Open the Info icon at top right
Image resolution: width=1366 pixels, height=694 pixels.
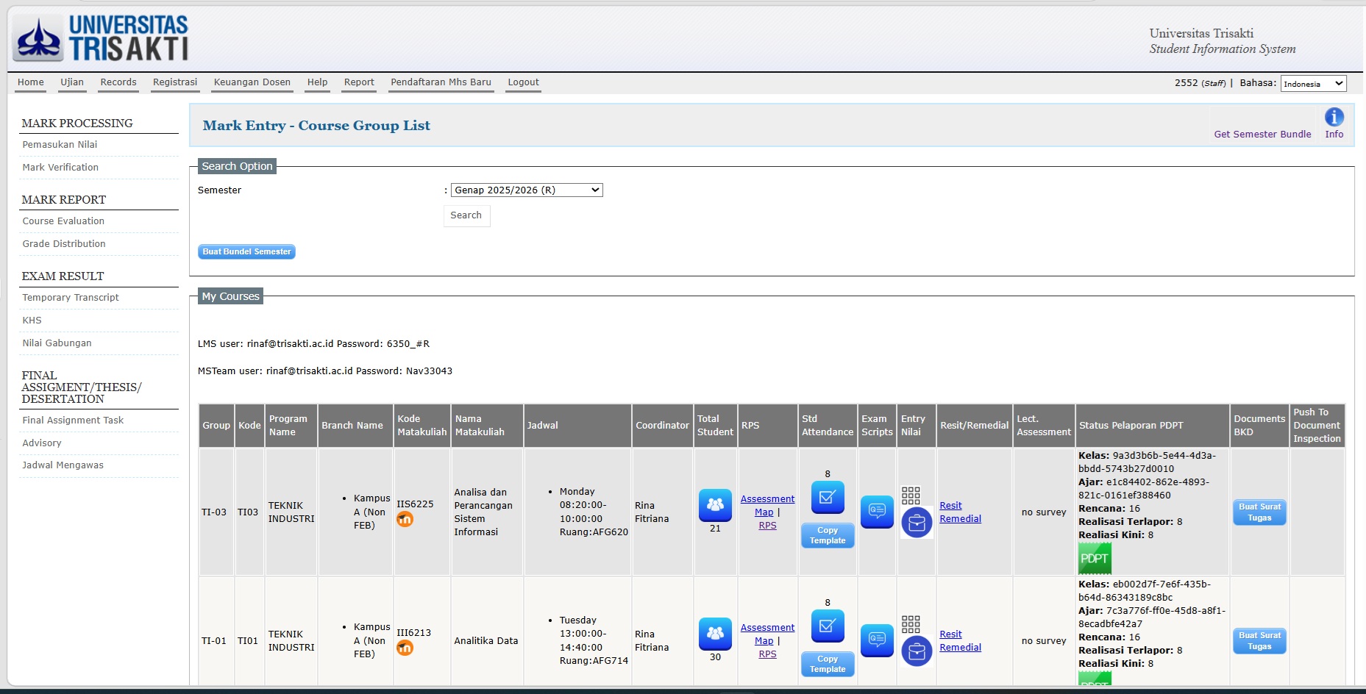click(1334, 117)
